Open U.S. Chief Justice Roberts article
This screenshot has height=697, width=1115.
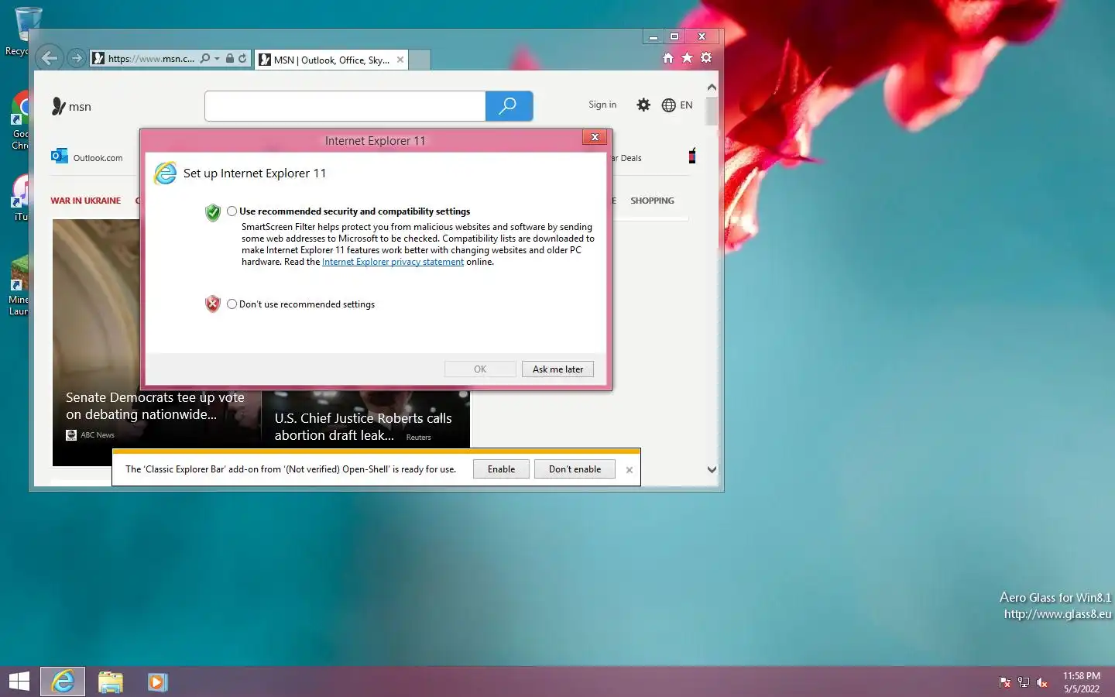[x=363, y=427]
